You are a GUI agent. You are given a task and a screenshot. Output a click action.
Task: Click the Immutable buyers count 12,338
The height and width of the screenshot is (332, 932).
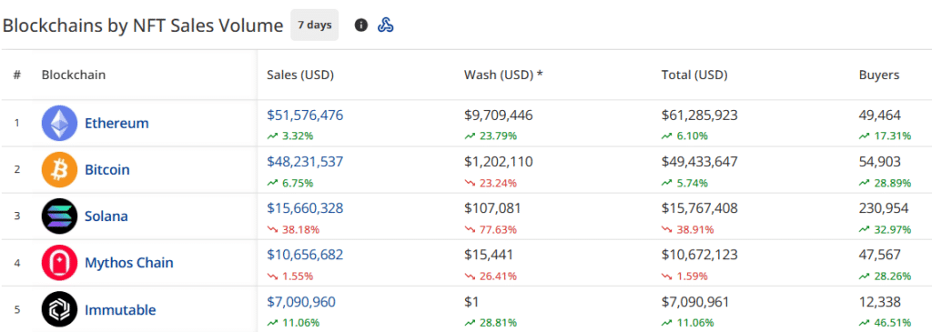[880, 302]
